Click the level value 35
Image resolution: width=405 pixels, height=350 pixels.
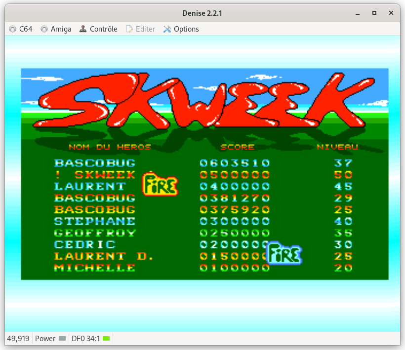click(x=343, y=233)
